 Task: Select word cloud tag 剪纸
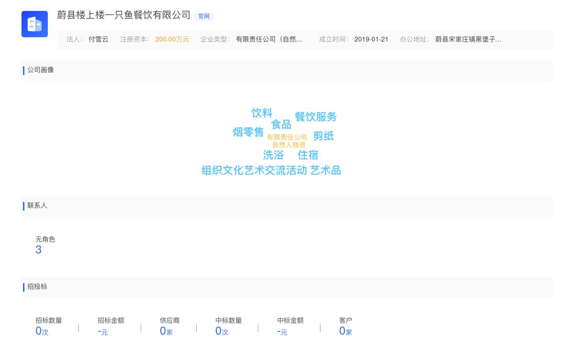pyautogui.click(x=323, y=136)
